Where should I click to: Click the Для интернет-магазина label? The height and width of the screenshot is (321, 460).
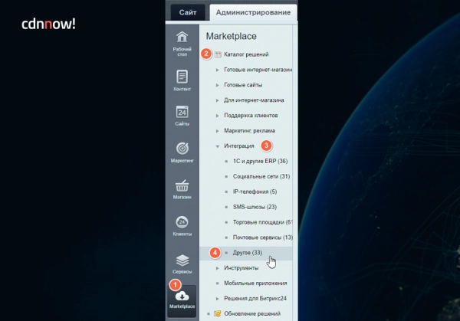point(254,100)
